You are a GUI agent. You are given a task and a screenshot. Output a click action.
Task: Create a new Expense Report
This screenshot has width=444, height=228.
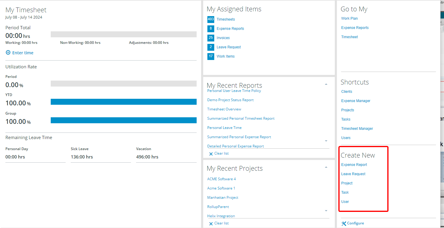[354, 164]
